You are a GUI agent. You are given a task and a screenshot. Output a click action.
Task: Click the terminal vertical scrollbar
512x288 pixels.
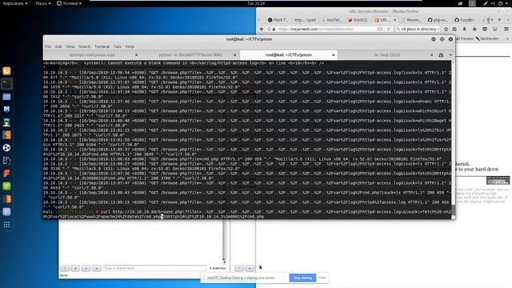point(454,139)
